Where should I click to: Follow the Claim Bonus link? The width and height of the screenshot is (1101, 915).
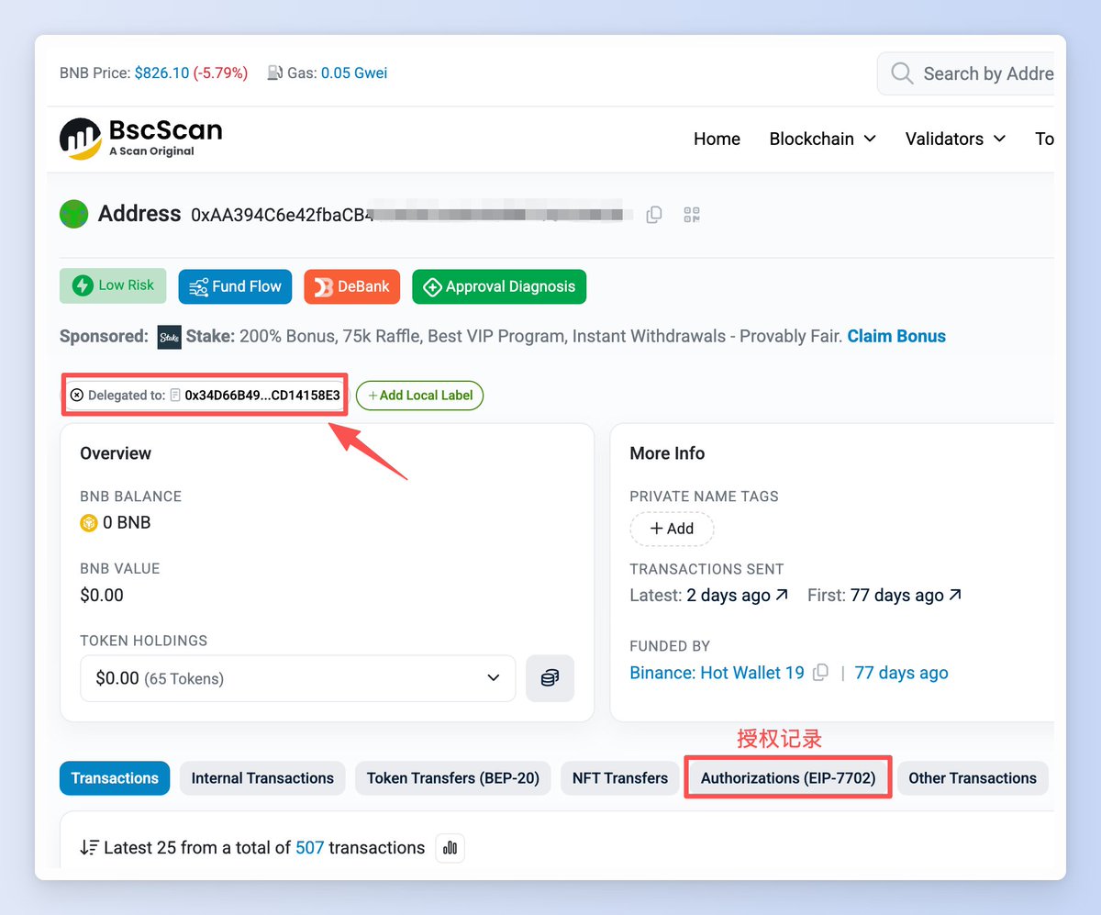pos(896,336)
